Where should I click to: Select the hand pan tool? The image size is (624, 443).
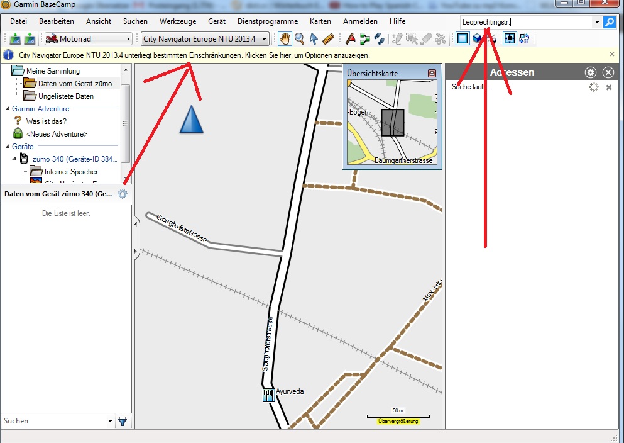click(285, 38)
